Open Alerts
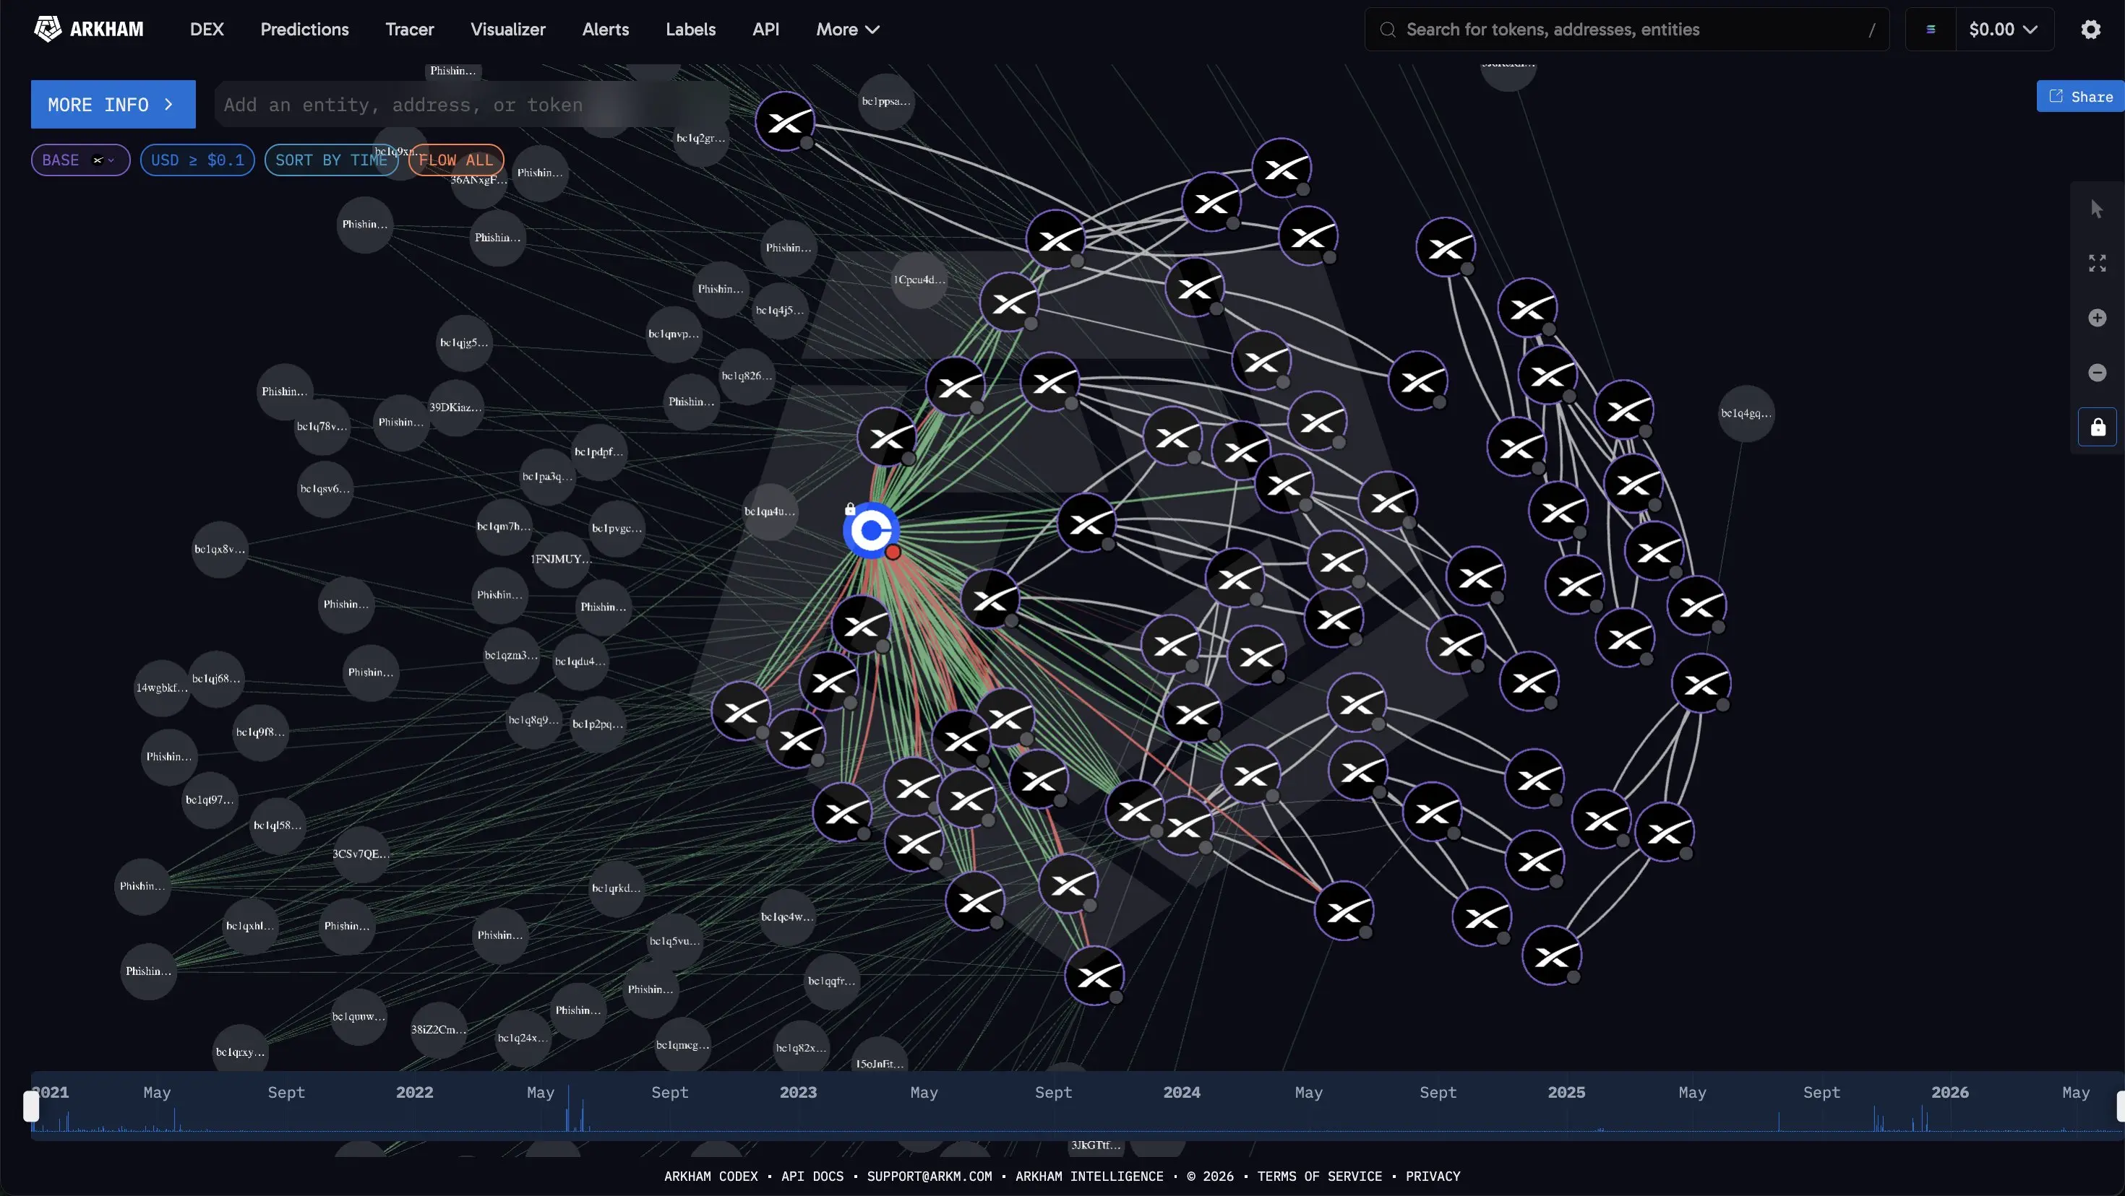This screenshot has height=1196, width=2125. (x=606, y=30)
